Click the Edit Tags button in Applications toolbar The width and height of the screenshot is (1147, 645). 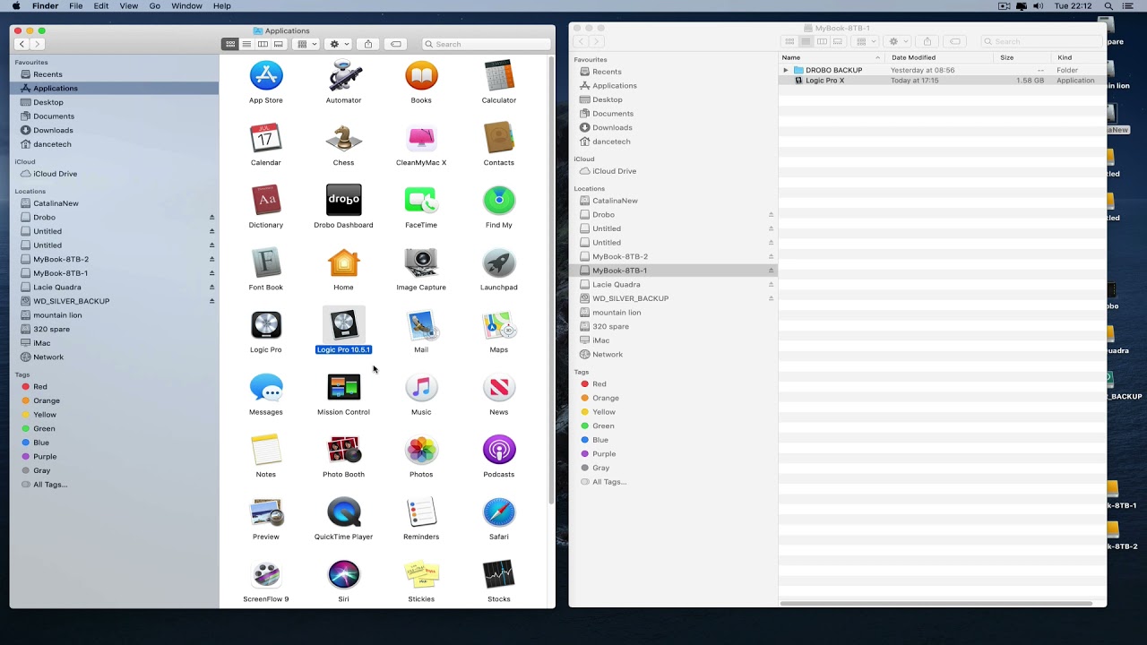point(395,44)
